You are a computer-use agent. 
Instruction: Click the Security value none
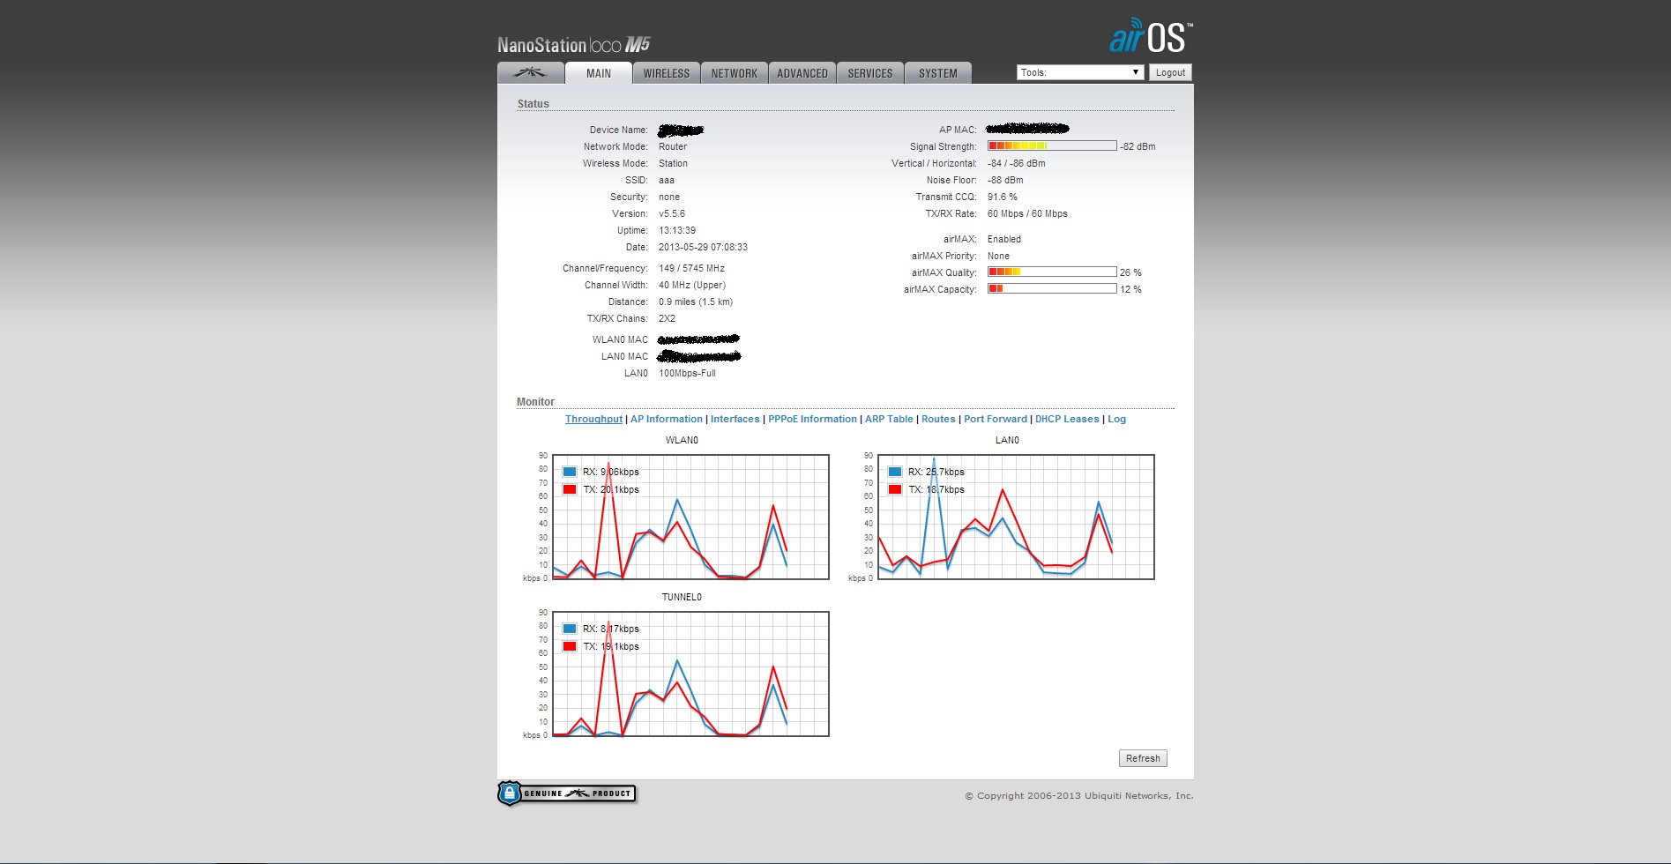click(669, 197)
